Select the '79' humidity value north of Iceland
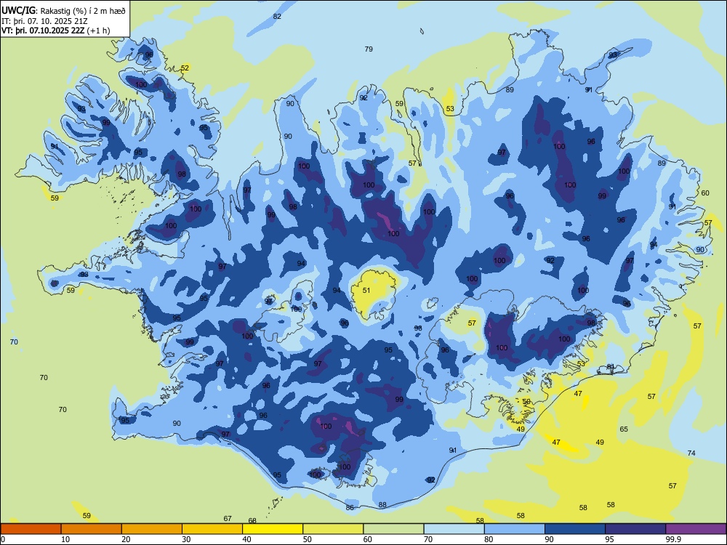This screenshot has height=545, width=727. (369, 49)
